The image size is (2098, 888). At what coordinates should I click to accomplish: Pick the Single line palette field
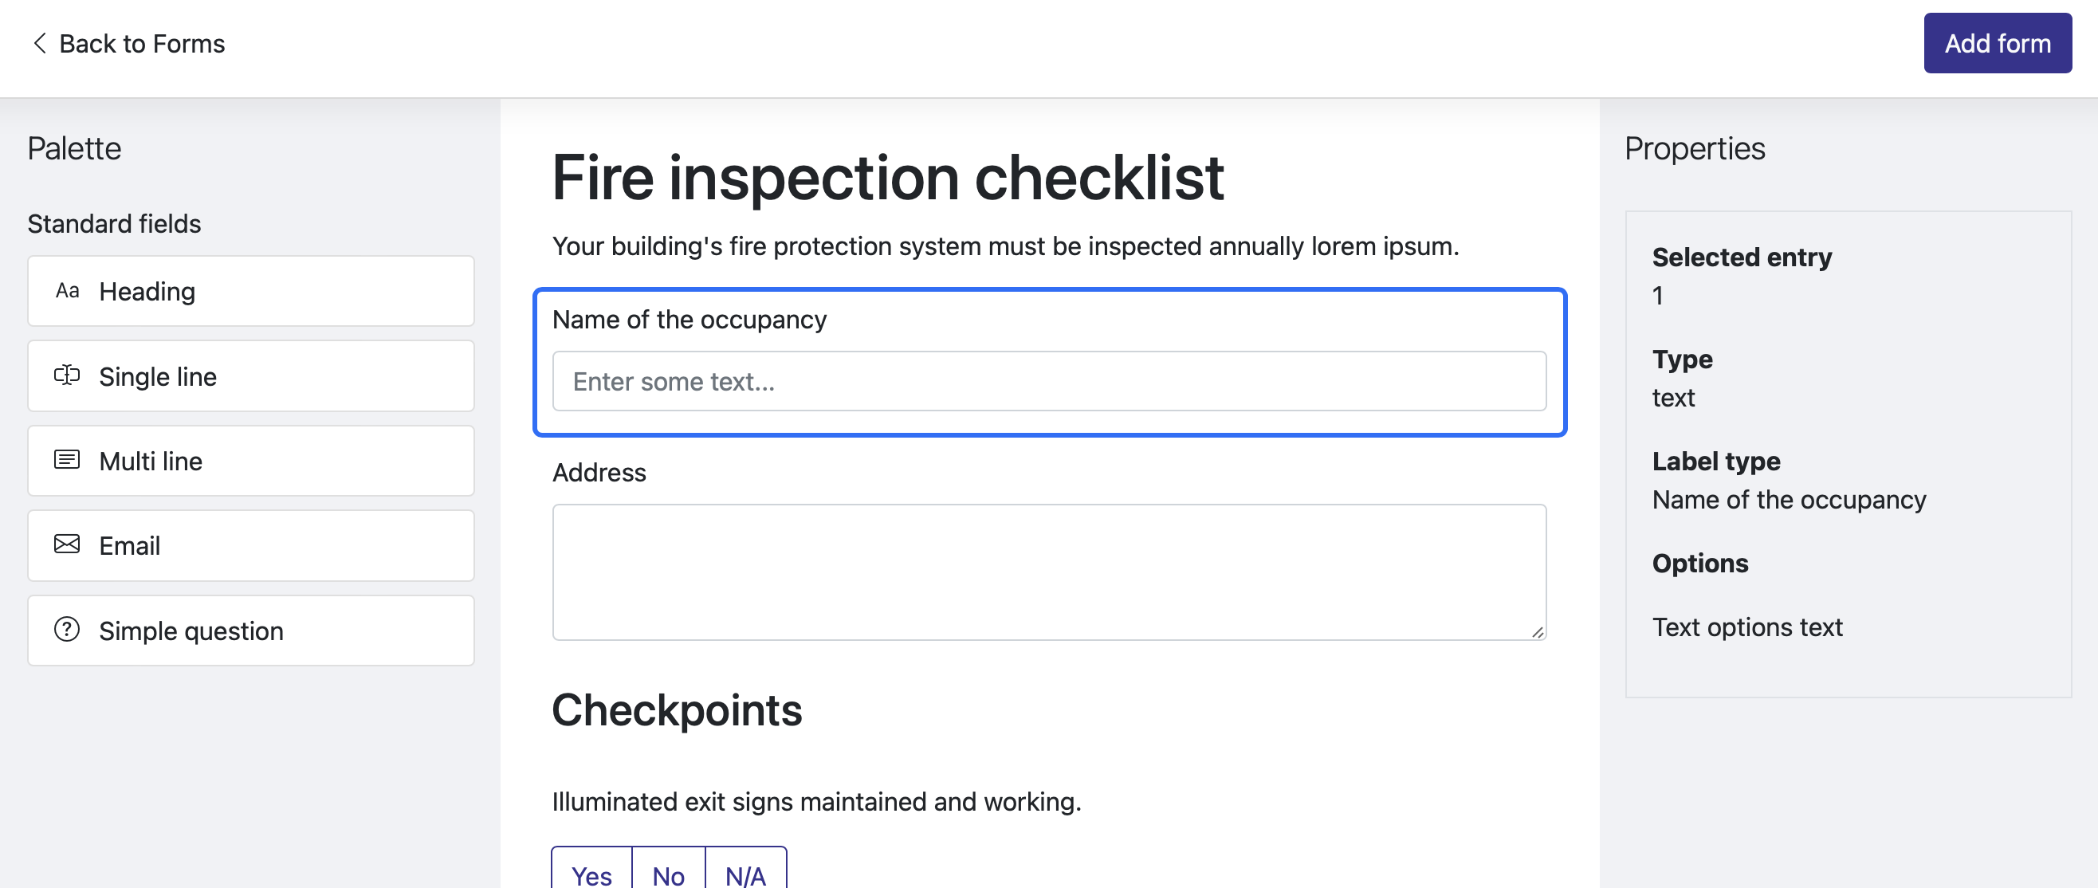[251, 375]
